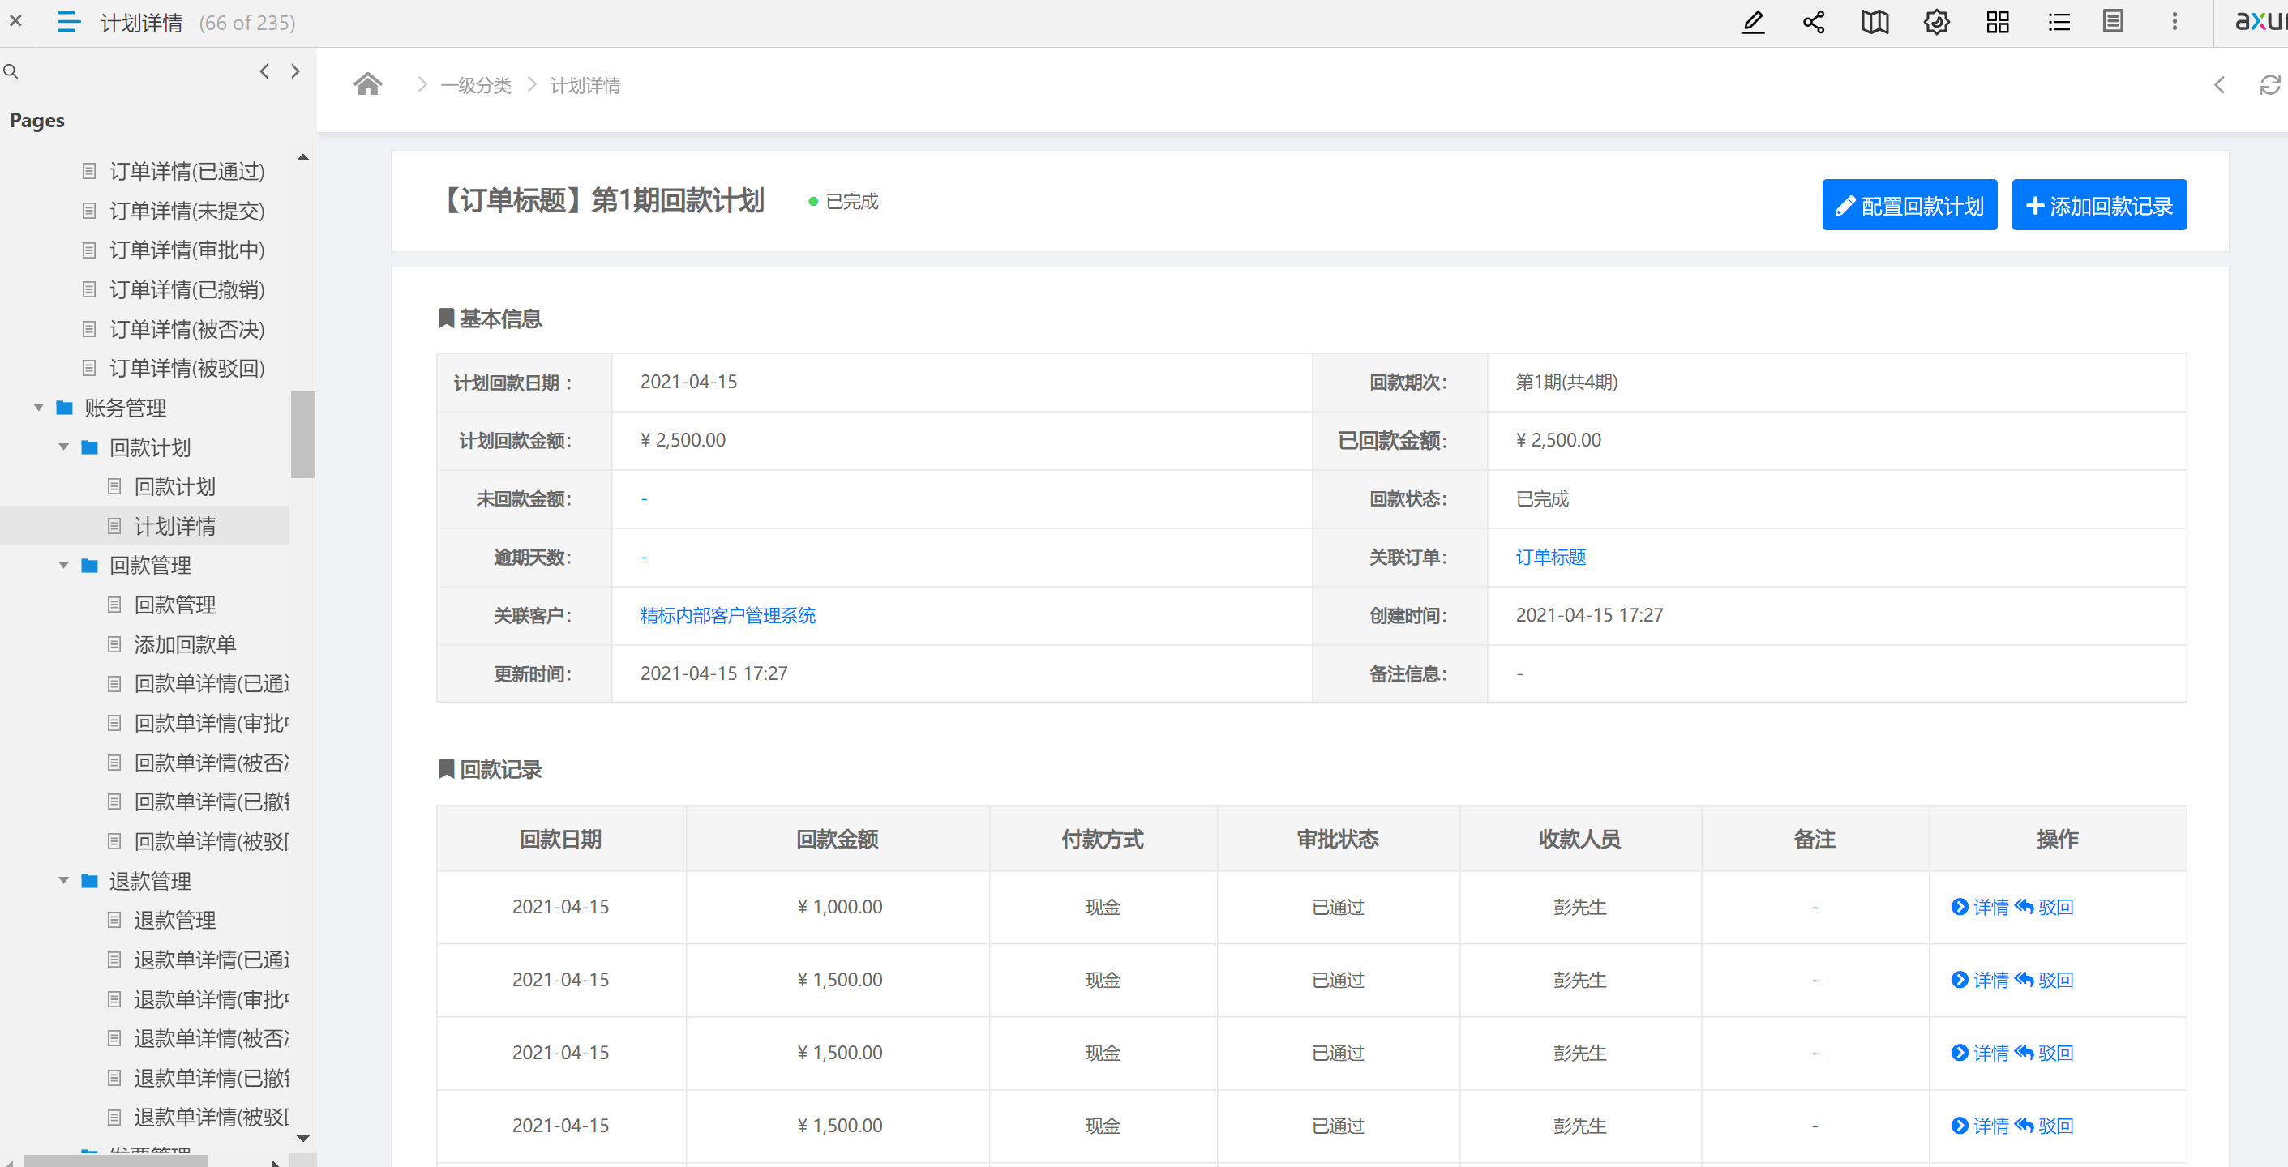Click the scroll-up arrow of Pages panel
The height and width of the screenshot is (1167, 2288).
tap(303, 157)
